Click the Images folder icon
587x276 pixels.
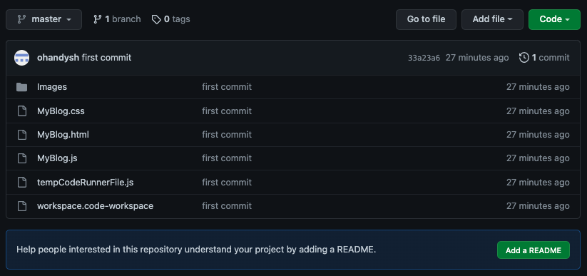pos(21,87)
